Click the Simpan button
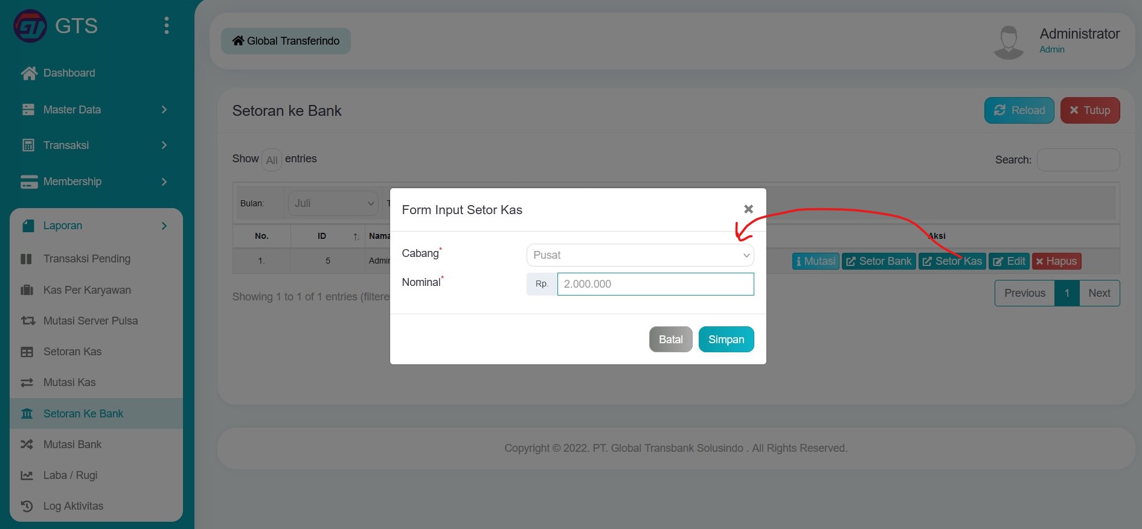 [726, 340]
